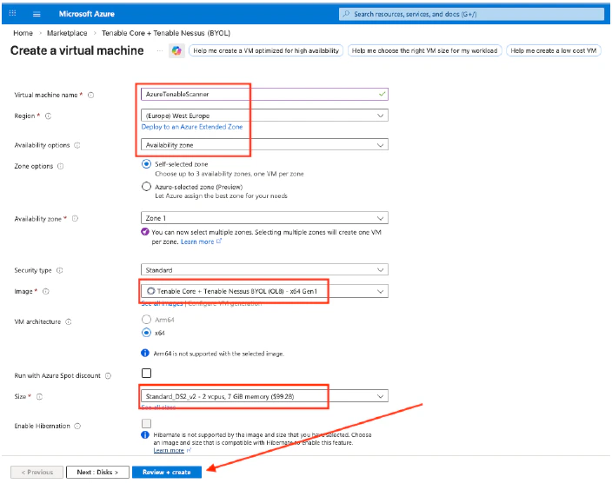Click the Review + create button
The width and height of the screenshot is (612, 490).
pyautogui.click(x=167, y=472)
